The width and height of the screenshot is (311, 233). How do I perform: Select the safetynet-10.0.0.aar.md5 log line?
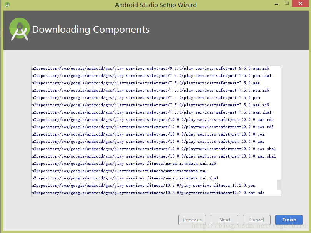(153, 119)
